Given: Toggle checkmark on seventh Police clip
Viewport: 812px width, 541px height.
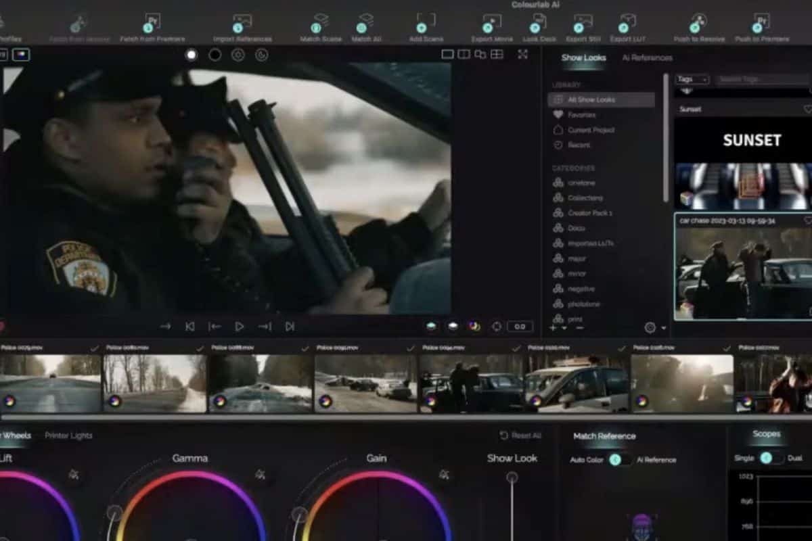Looking at the screenshot, I should tap(727, 348).
